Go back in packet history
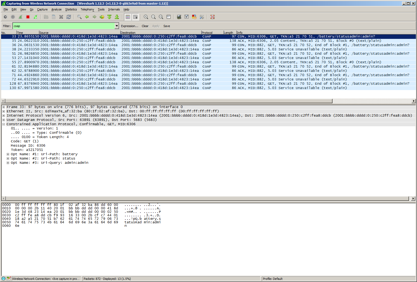The width and height of the screenshot is (417, 282). [87, 17]
